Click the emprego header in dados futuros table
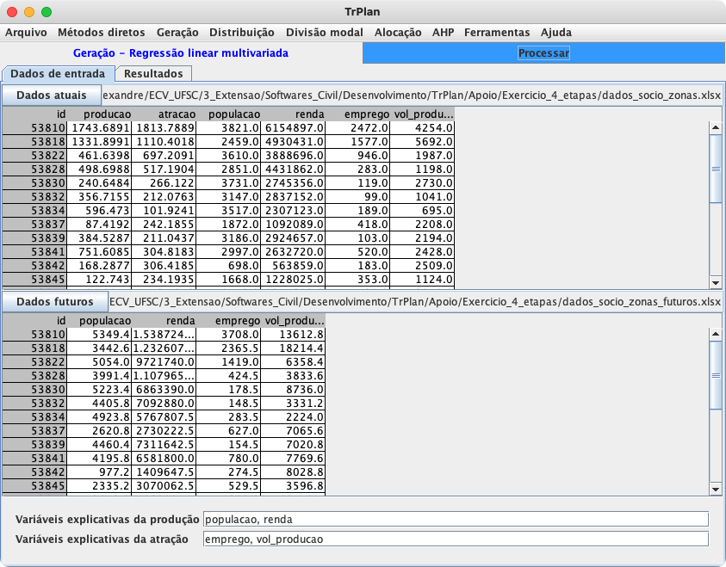The height and width of the screenshot is (567, 726). [x=228, y=321]
